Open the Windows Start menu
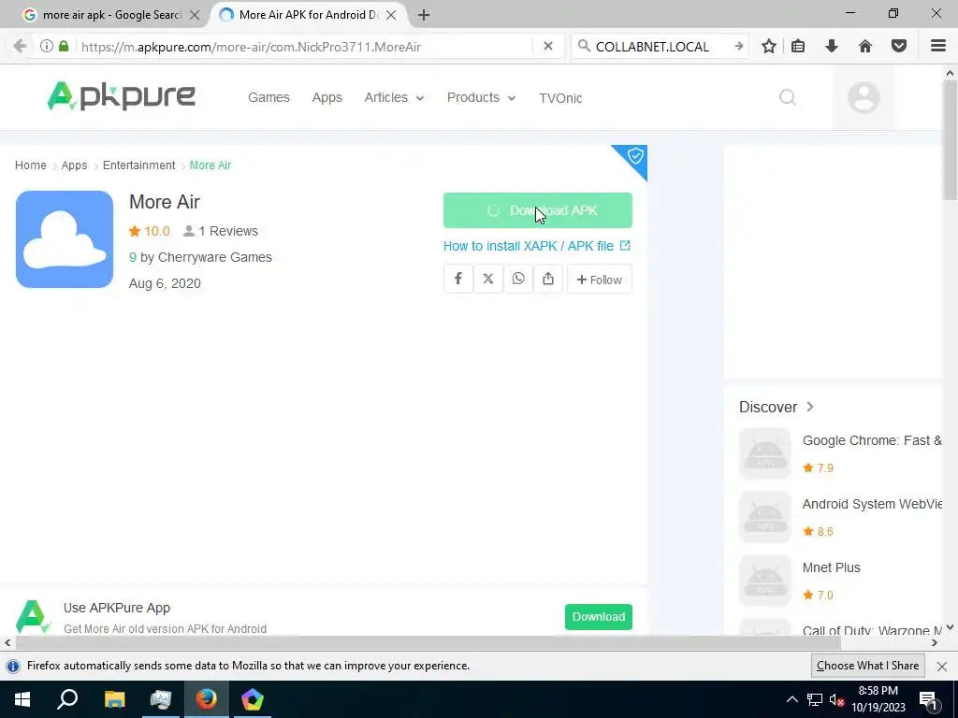The width and height of the screenshot is (958, 718). pos(22,699)
